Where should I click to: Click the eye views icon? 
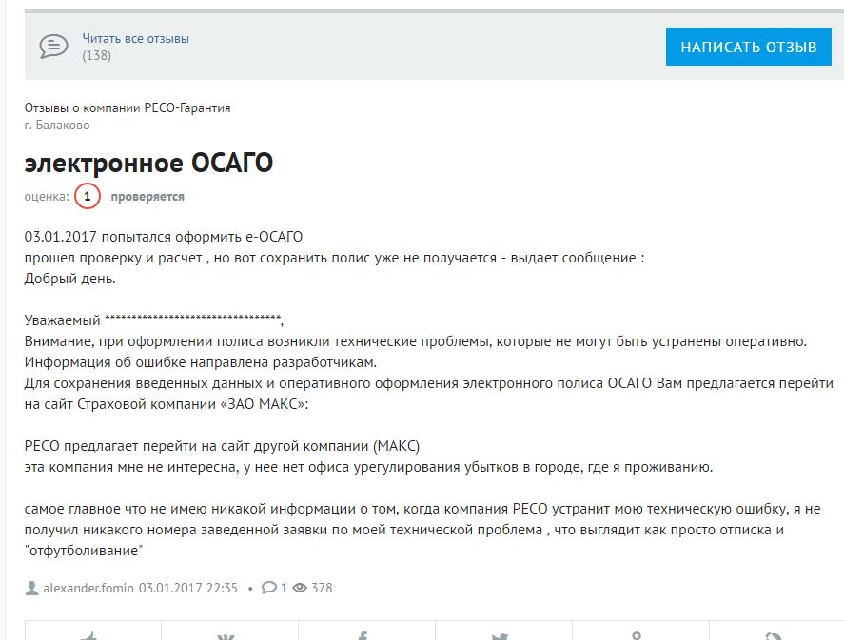(300, 588)
